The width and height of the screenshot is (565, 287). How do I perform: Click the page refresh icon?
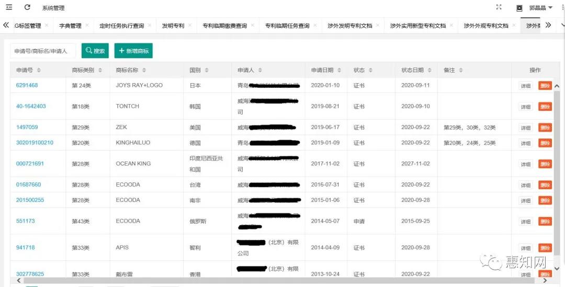pyautogui.click(x=27, y=7)
